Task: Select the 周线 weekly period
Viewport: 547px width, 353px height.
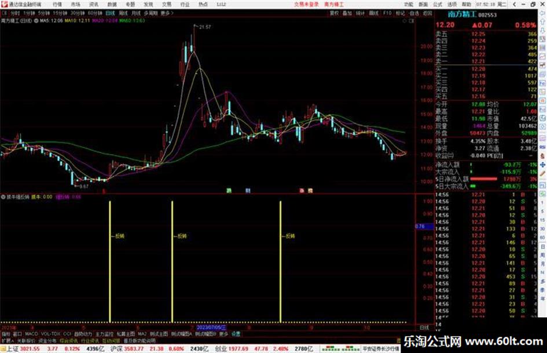Action: click(123, 13)
